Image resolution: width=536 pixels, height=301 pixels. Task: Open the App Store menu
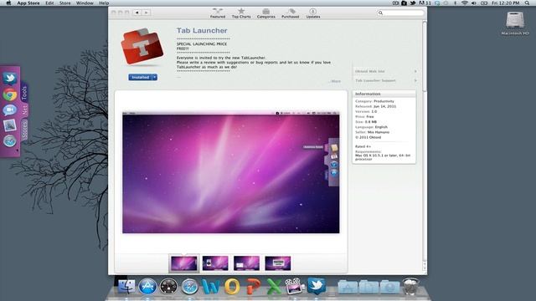pos(28,3)
